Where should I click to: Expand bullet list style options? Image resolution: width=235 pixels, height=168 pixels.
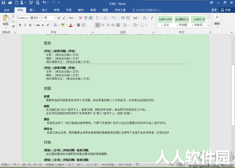(x=102, y=18)
